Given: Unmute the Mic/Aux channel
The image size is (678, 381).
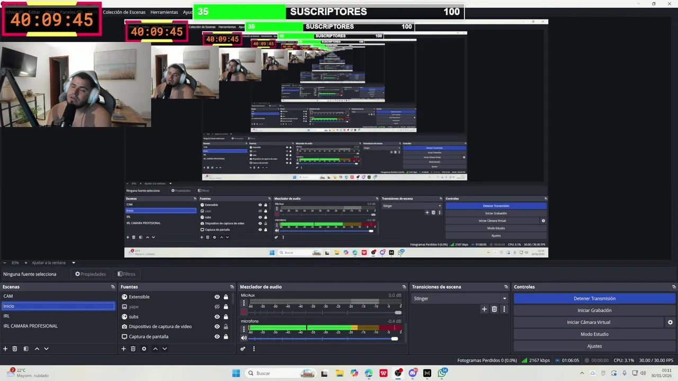Looking at the screenshot, I should [244, 312].
